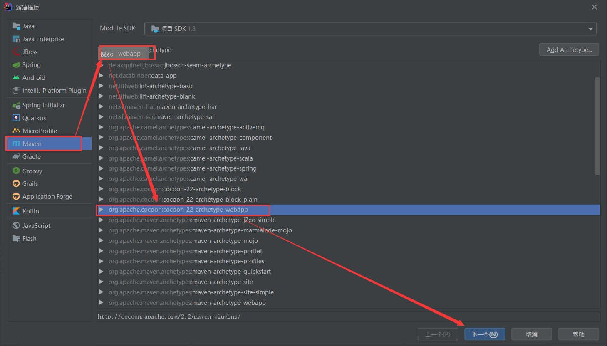Select maven-archetype-site-simple row

[349, 292]
